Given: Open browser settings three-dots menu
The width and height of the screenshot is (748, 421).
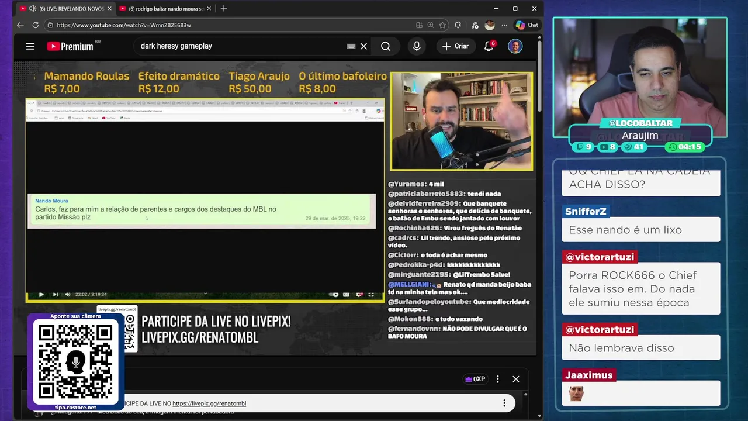Looking at the screenshot, I should (504, 25).
